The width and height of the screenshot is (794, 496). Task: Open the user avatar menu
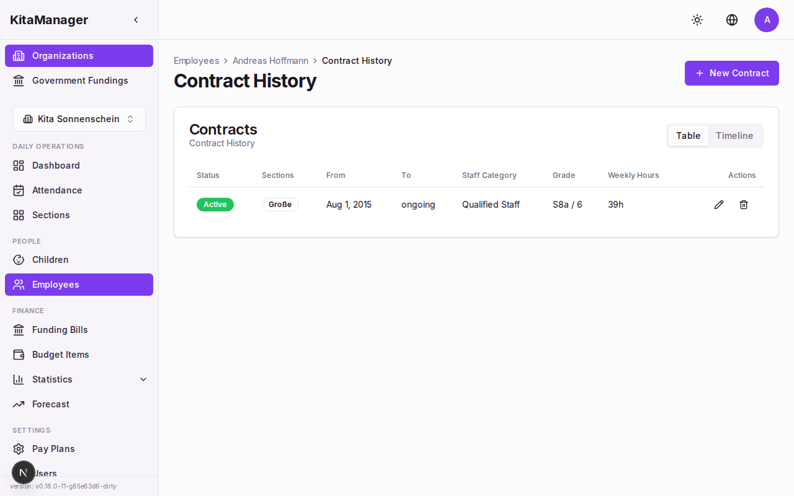767,20
